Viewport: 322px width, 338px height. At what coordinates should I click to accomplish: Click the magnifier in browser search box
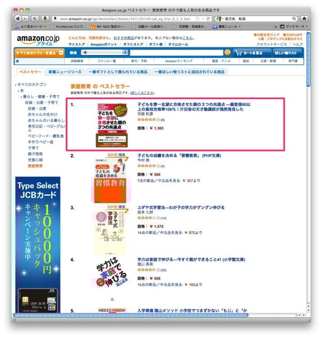[294, 19]
